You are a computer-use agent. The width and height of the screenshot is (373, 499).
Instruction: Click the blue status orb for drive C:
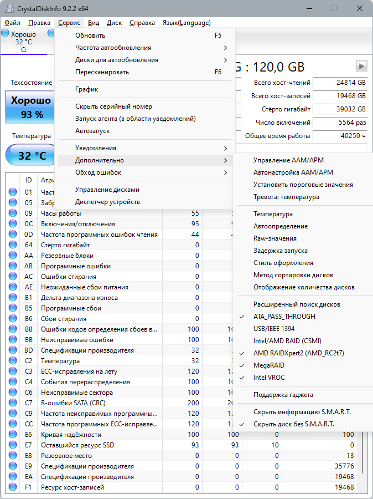5,33
